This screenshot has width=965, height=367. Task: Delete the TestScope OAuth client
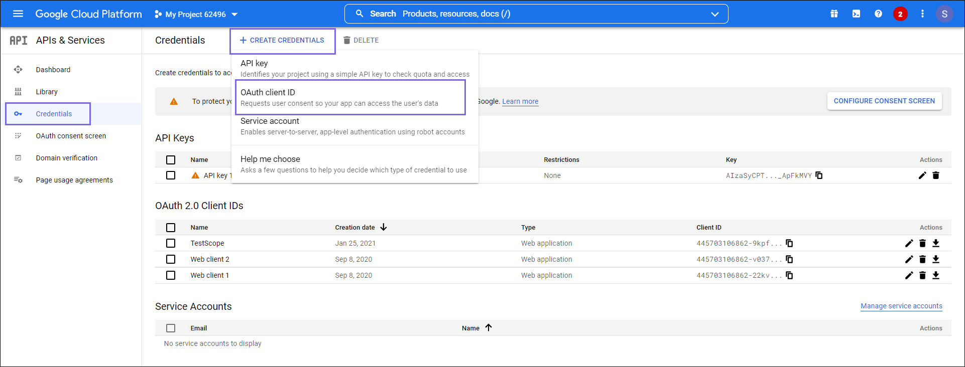[x=922, y=243]
